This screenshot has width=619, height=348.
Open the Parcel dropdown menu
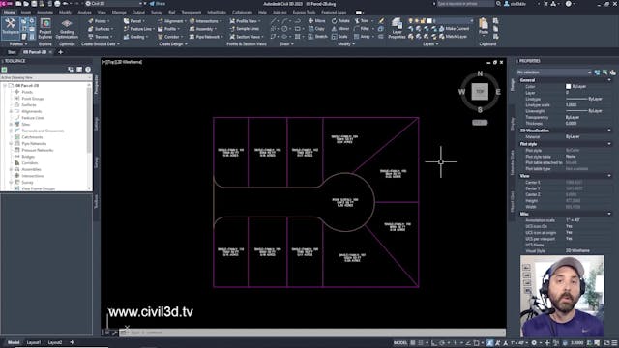[134, 21]
